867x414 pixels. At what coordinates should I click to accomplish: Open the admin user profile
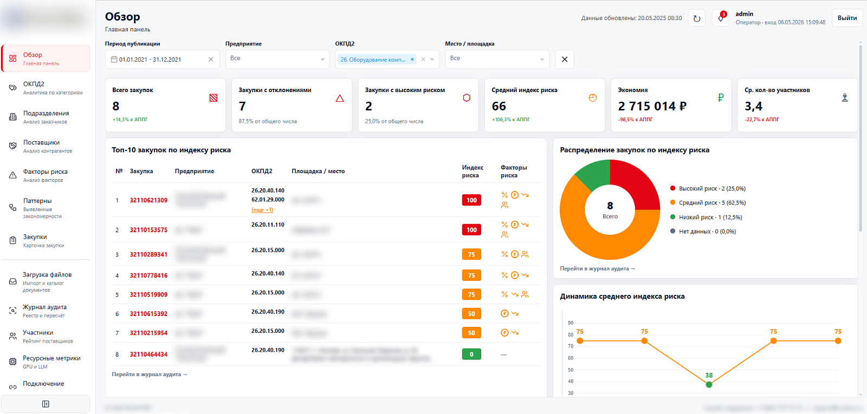(x=780, y=18)
